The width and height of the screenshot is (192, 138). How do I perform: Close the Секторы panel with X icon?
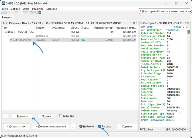tap(188, 23)
